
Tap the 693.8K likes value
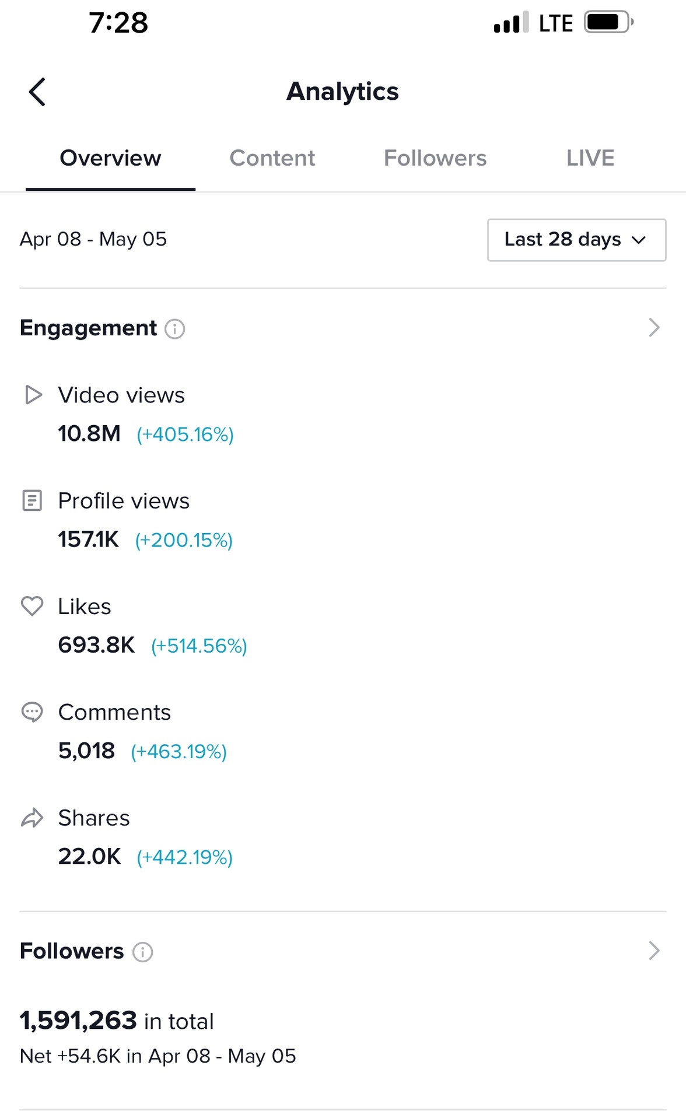coord(96,645)
